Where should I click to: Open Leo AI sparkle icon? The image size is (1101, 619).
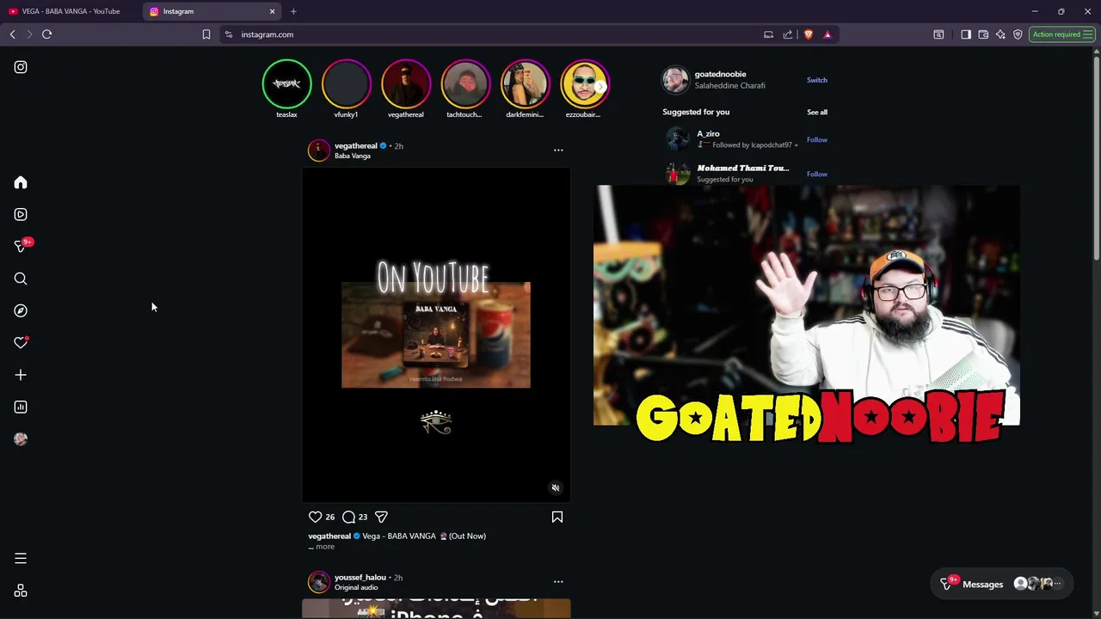(x=1000, y=34)
